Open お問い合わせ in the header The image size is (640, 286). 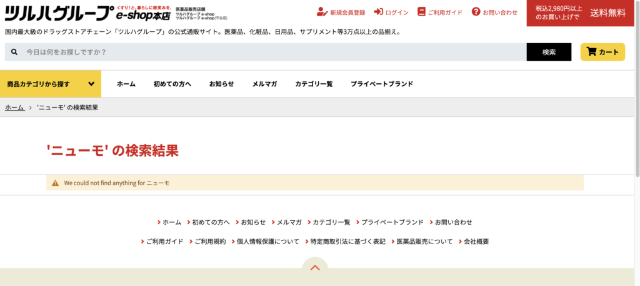[x=500, y=13]
